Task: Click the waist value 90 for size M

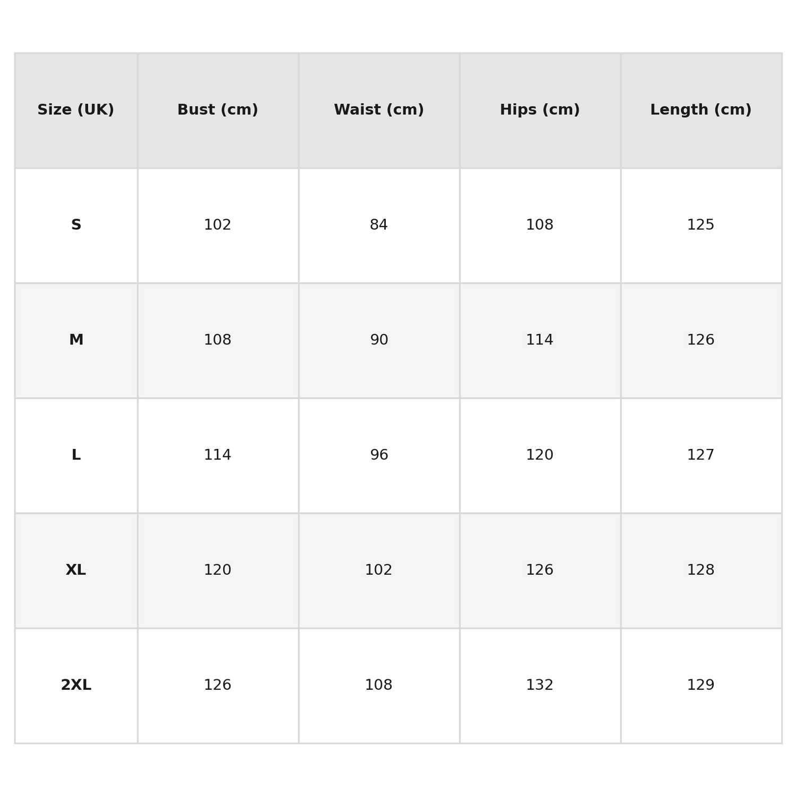Action: click(x=379, y=340)
